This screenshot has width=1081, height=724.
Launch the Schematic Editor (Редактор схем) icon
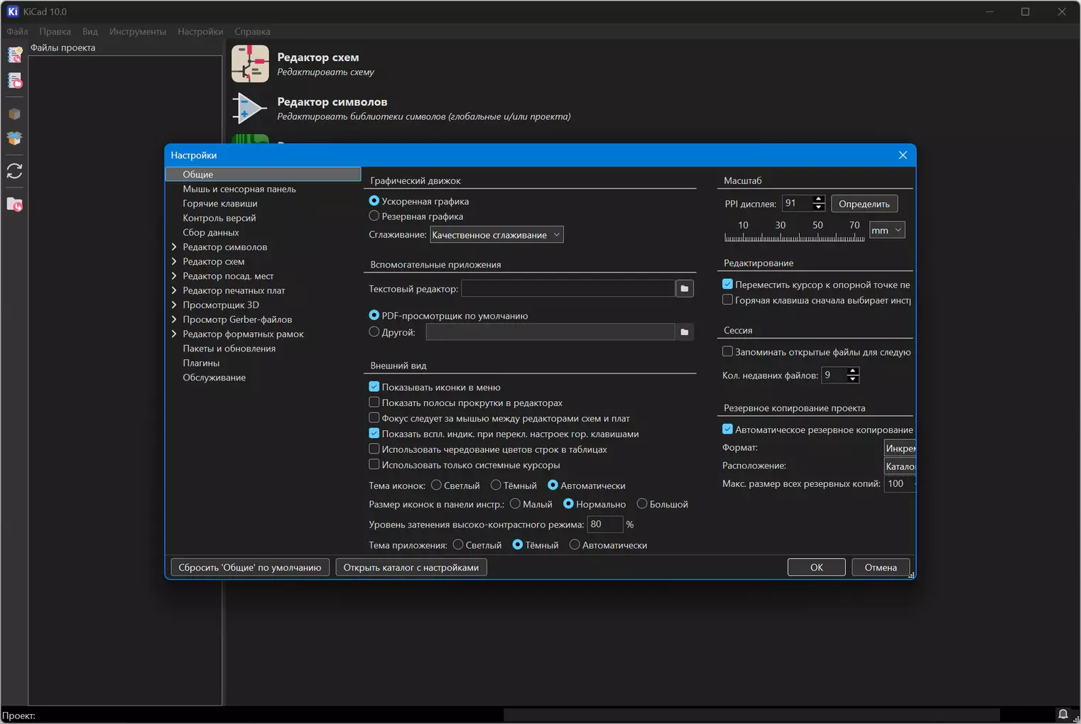pyautogui.click(x=250, y=64)
